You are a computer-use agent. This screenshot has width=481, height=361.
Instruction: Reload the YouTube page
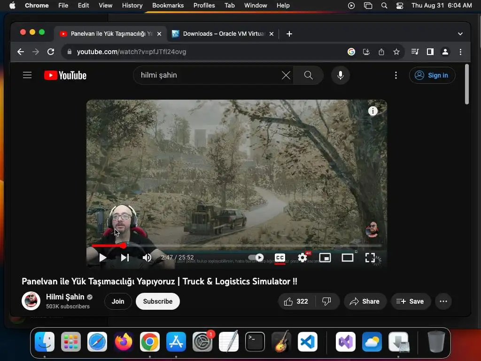pos(51,52)
